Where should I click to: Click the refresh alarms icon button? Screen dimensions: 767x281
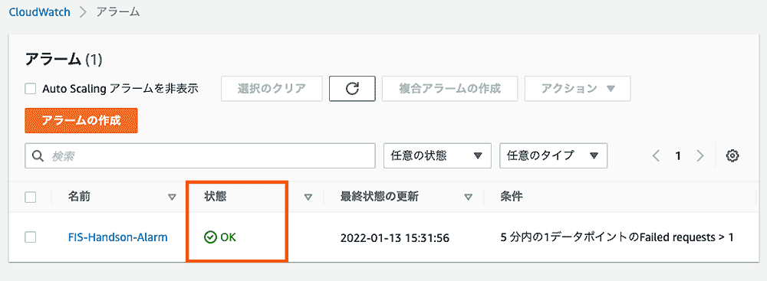point(352,89)
